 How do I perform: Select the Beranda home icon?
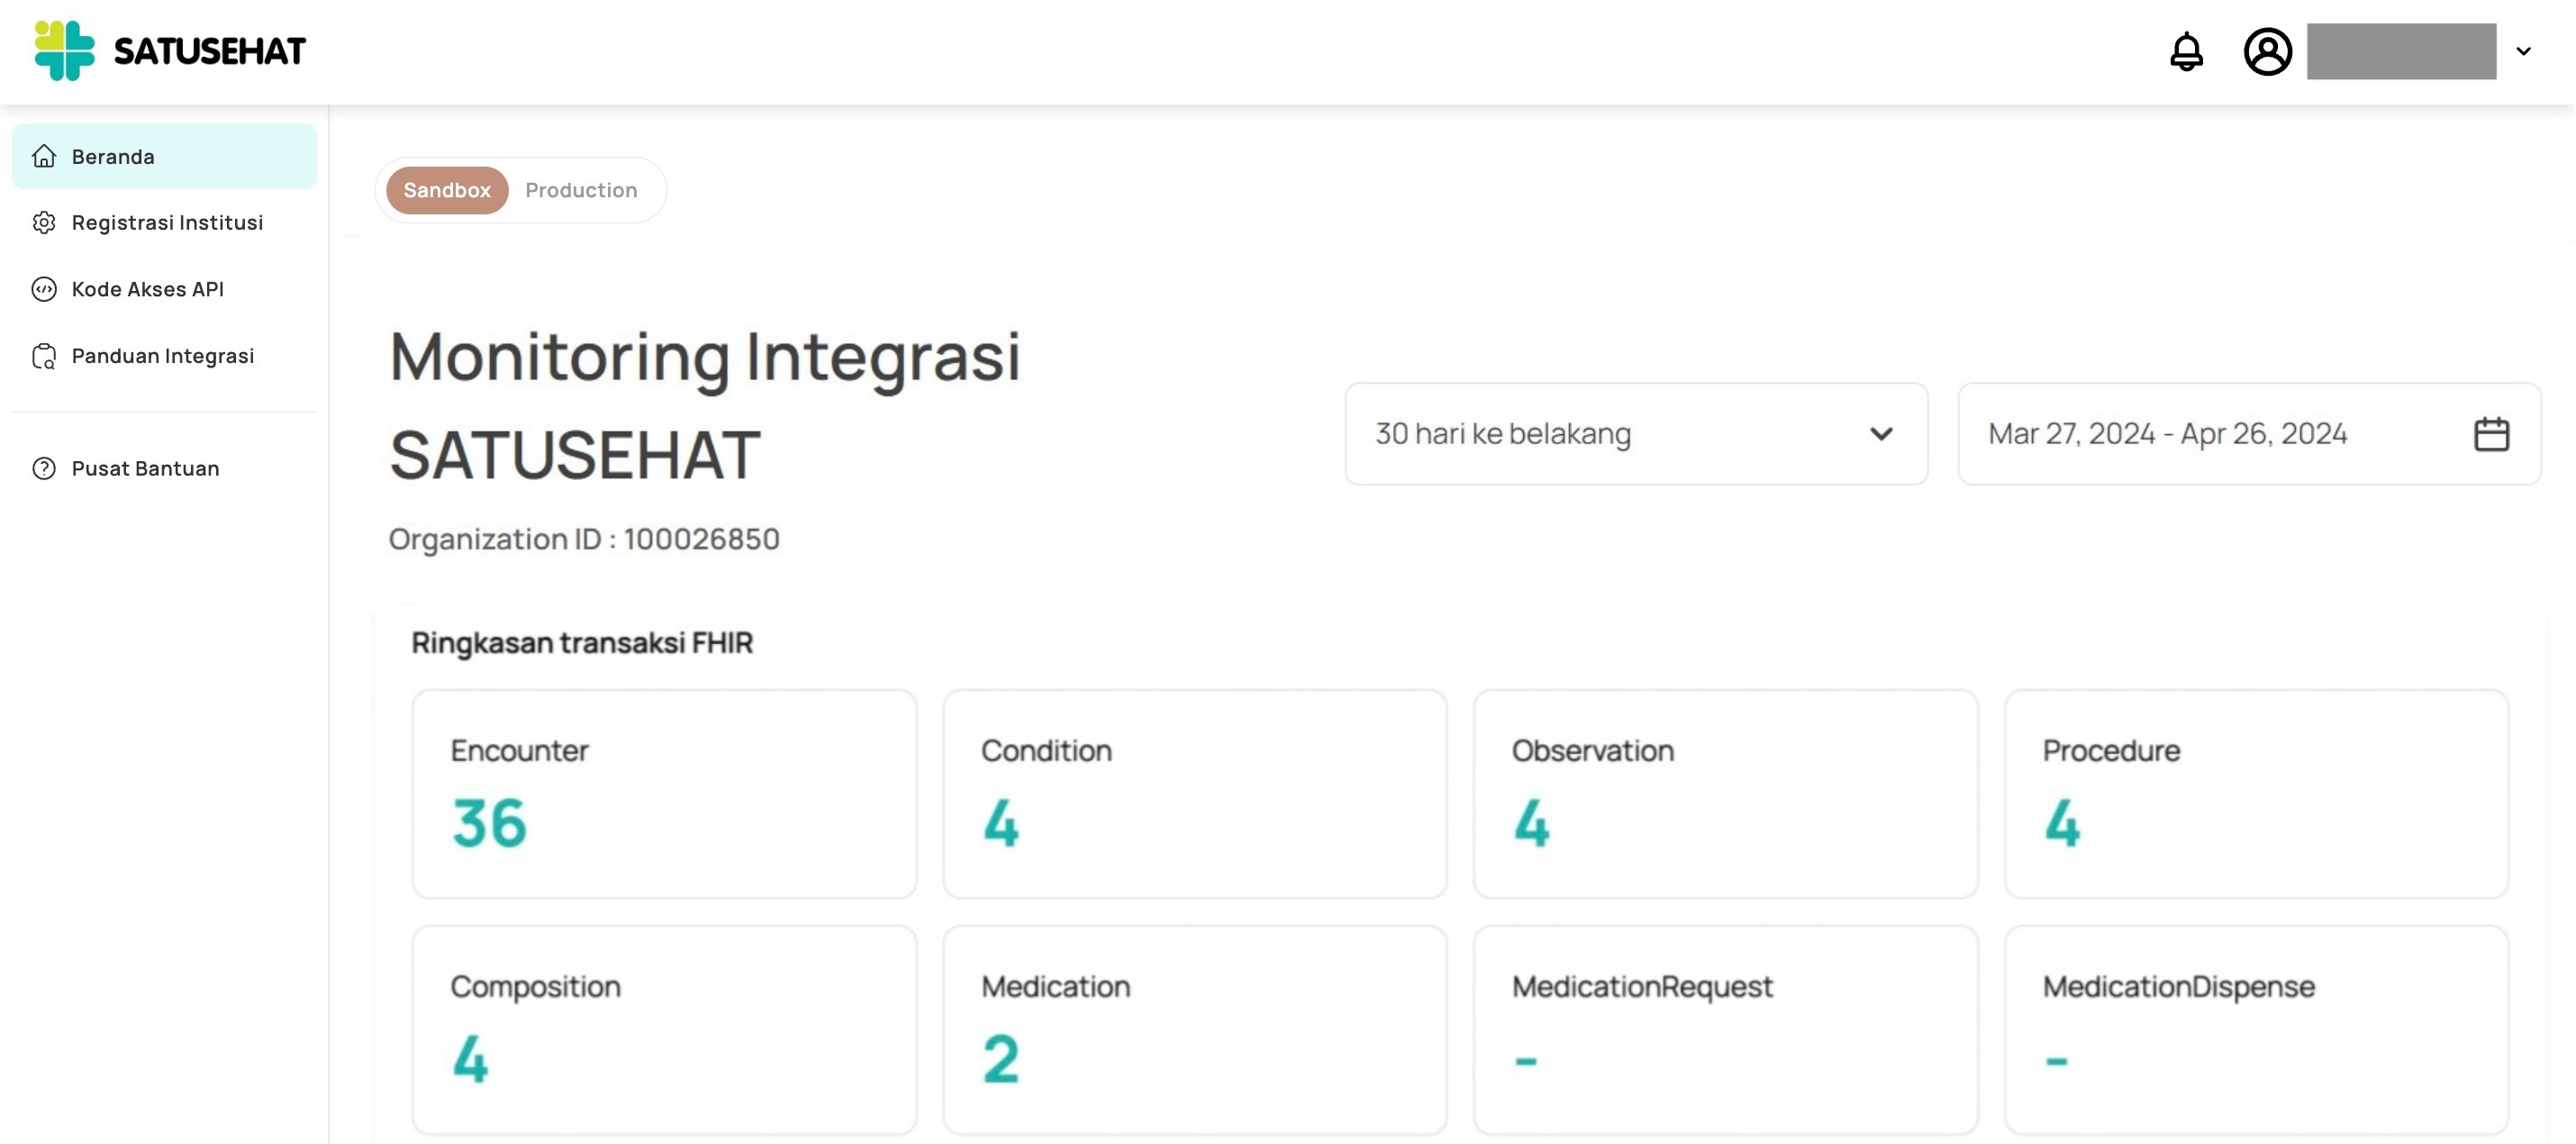pos(45,156)
